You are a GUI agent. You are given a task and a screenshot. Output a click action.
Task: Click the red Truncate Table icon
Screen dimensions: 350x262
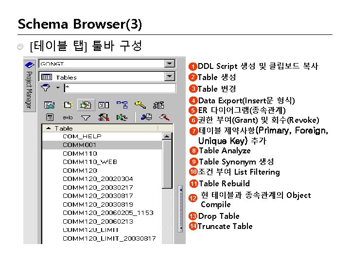click(x=164, y=117)
